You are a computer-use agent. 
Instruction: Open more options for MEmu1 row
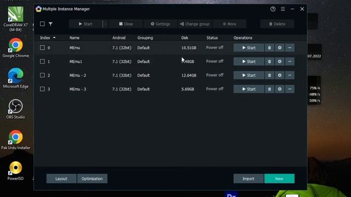(x=290, y=61)
